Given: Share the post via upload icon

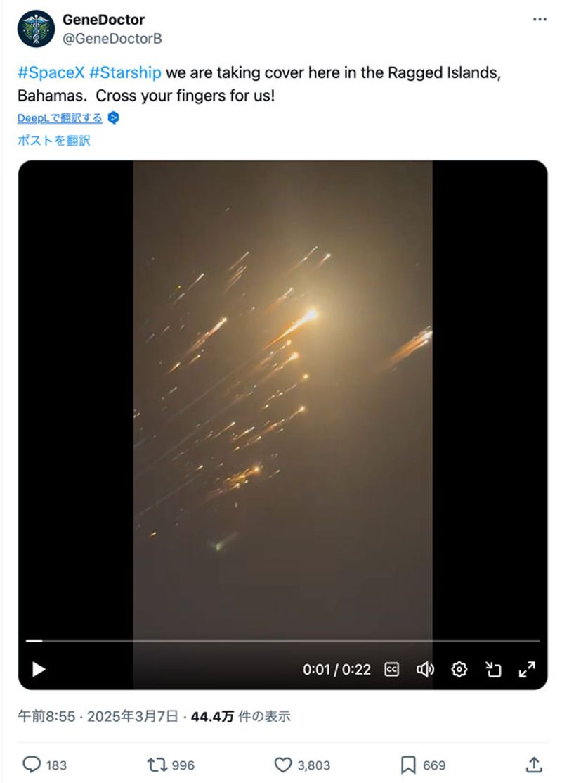Looking at the screenshot, I should click(534, 765).
